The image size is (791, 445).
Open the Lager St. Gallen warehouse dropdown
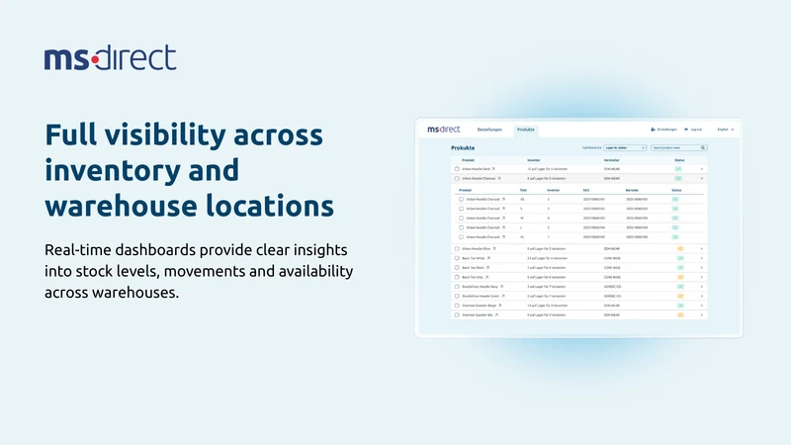pos(625,147)
